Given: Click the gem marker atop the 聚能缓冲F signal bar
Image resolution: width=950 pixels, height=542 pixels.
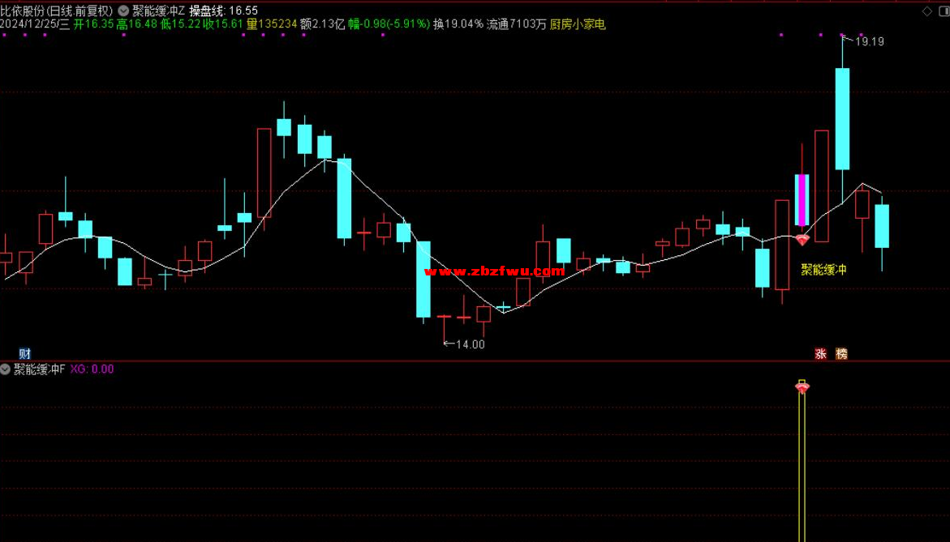Looking at the screenshot, I should (x=802, y=386).
